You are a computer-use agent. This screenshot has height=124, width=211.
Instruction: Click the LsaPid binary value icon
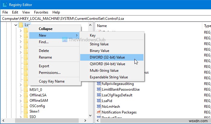click(x=99, y=101)
